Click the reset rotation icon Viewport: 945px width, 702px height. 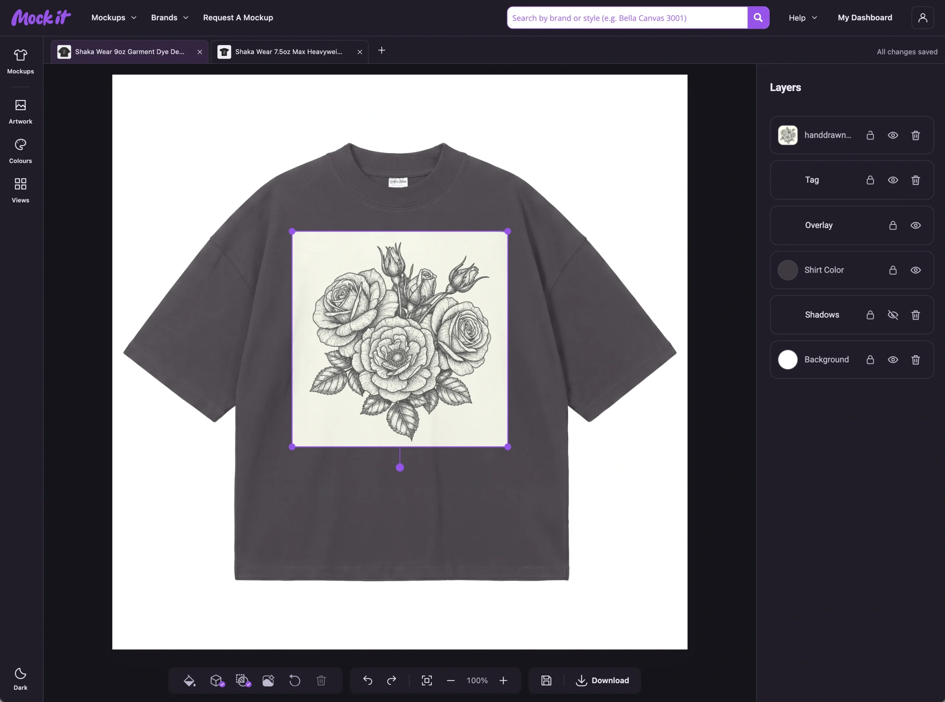tap(295, 680)
